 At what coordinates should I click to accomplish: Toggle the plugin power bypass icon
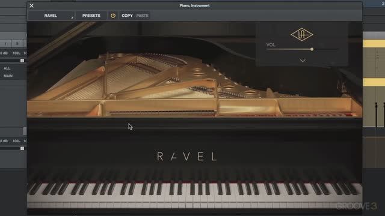coord(113,16)
